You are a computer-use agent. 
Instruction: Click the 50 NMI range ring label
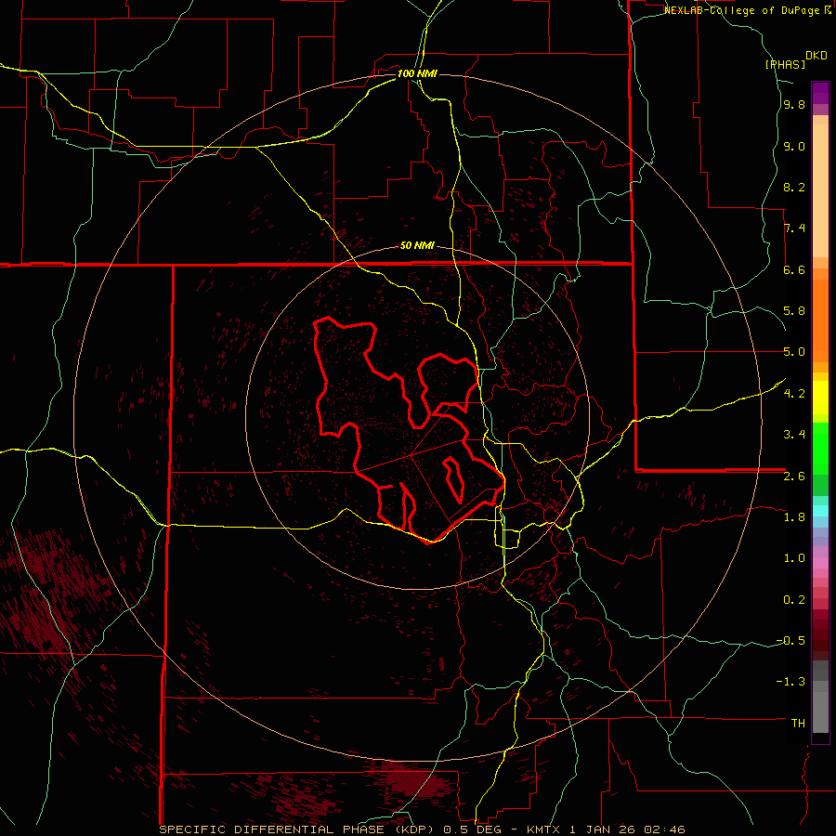(417, 245)
